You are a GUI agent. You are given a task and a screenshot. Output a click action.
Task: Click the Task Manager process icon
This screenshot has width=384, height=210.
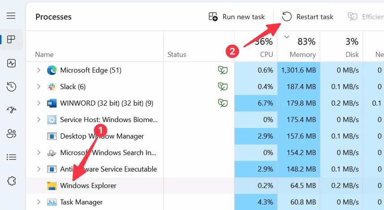point(52,202)
